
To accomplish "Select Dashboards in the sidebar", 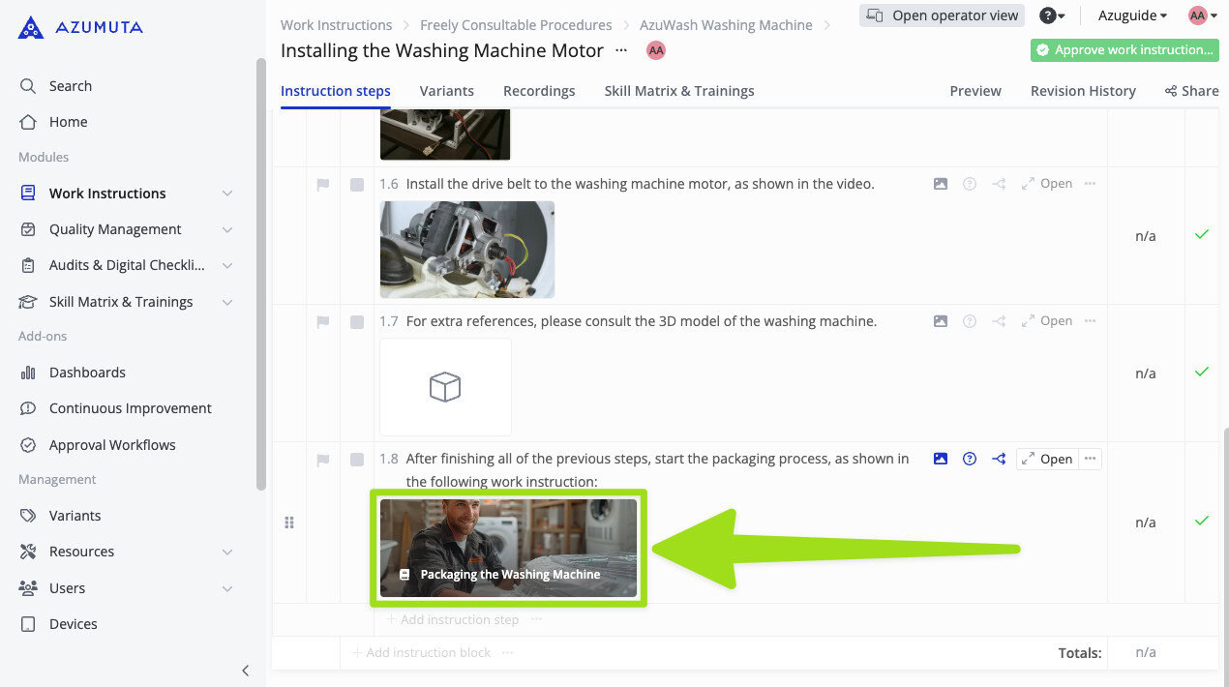I will [87, 372].
